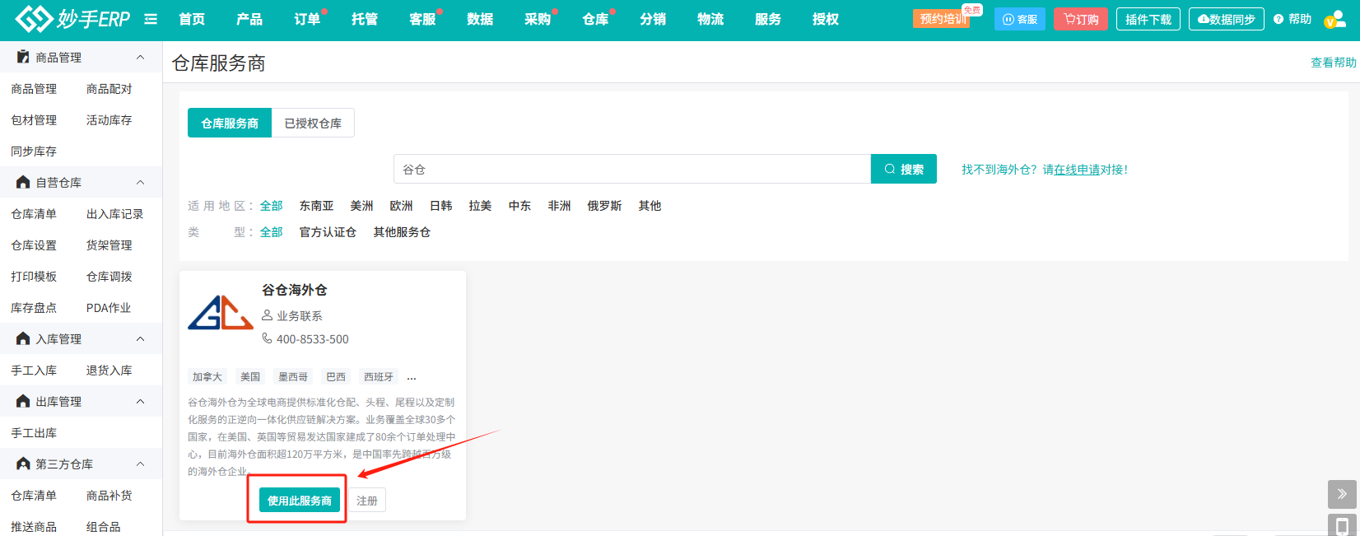Open the 服务 top menu

768,19
